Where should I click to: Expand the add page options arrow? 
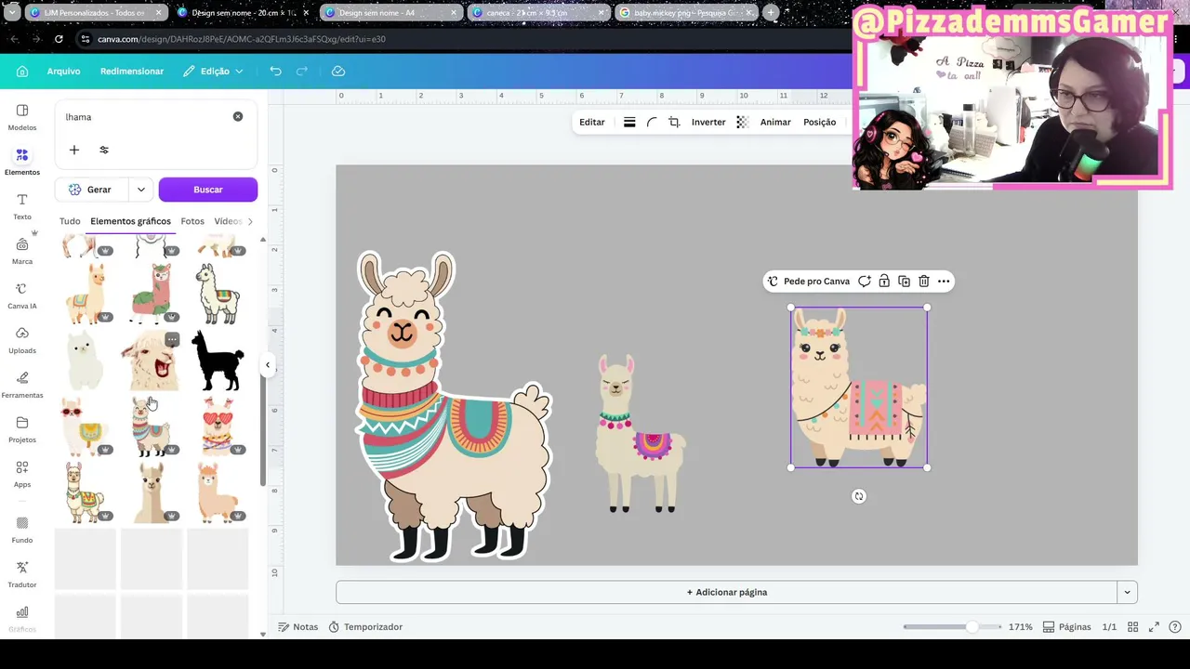pyautogui.click(x=1128, y=592)
